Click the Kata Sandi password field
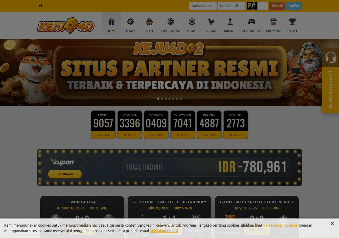339x238 pixels. coord(231,6)
